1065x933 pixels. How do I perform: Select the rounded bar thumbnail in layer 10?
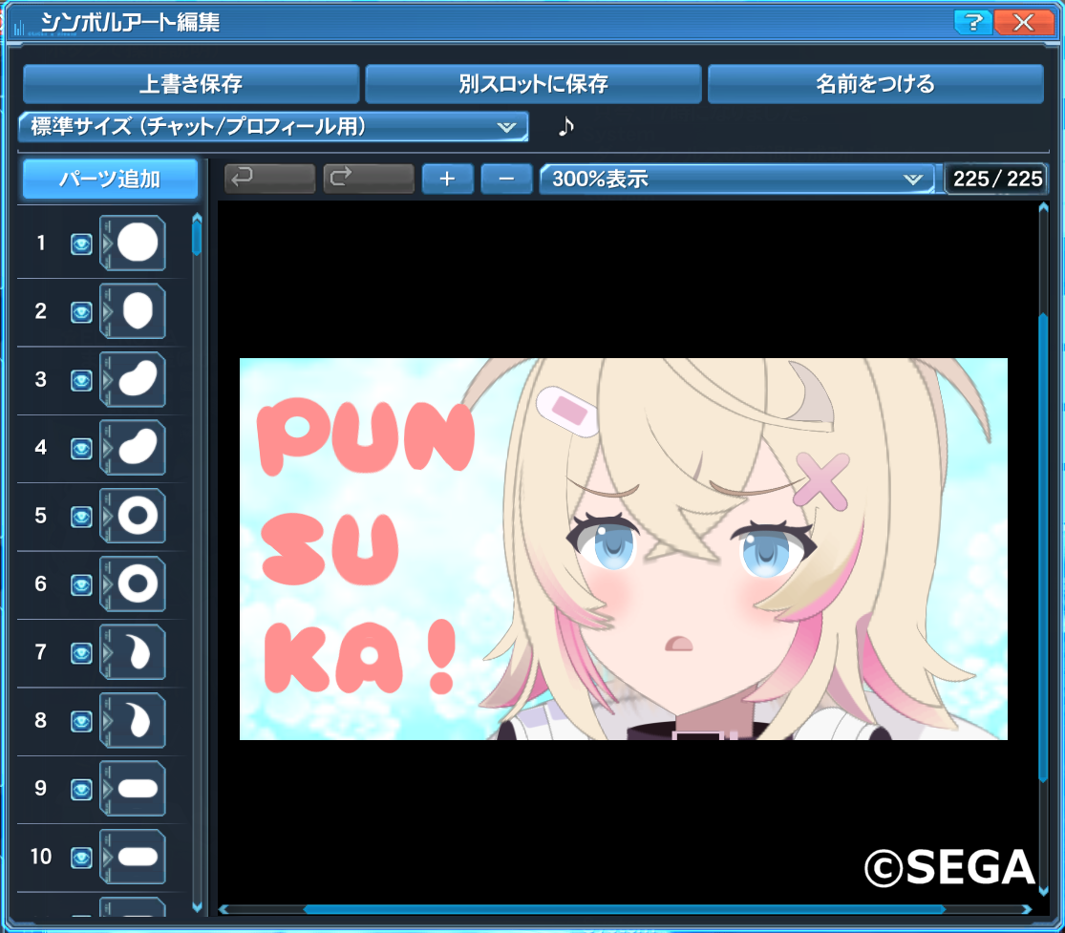tap(138, 857)
